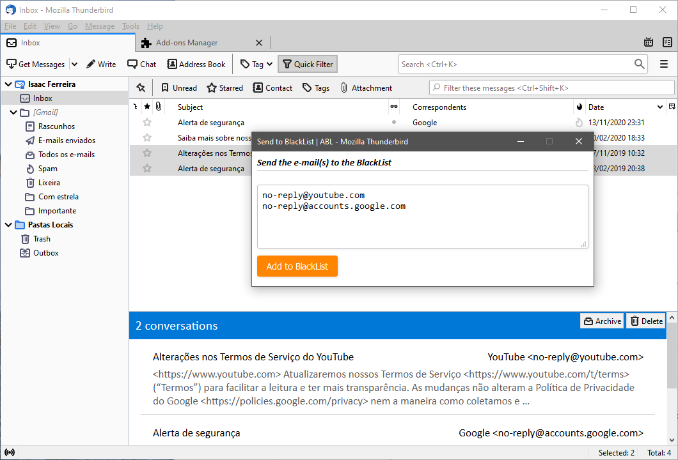Screen dimensions: 678x460
Task: Open the Edit menu
Action: [x=30, y=26]
